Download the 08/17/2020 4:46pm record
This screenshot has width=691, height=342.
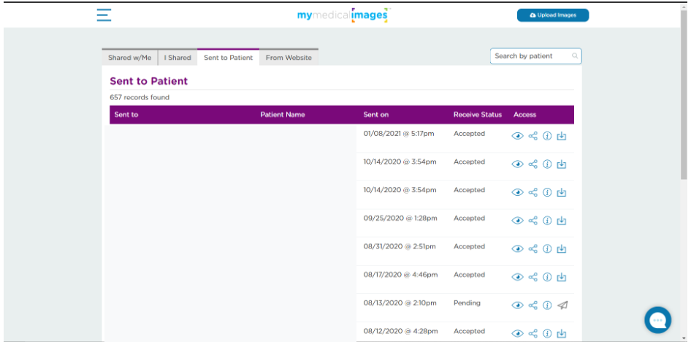562,277
